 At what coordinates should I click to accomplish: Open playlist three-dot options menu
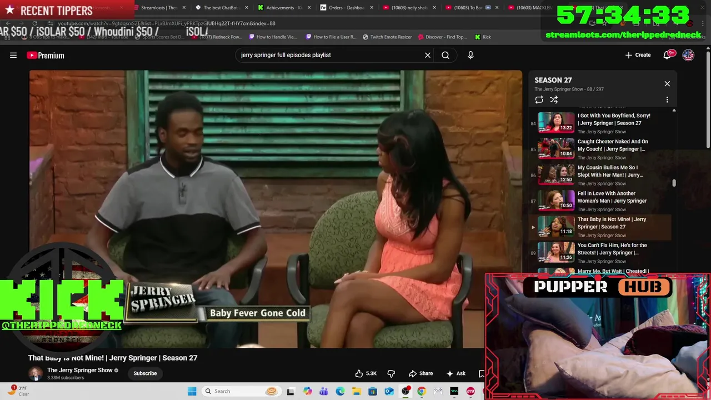tap(667, 100)
